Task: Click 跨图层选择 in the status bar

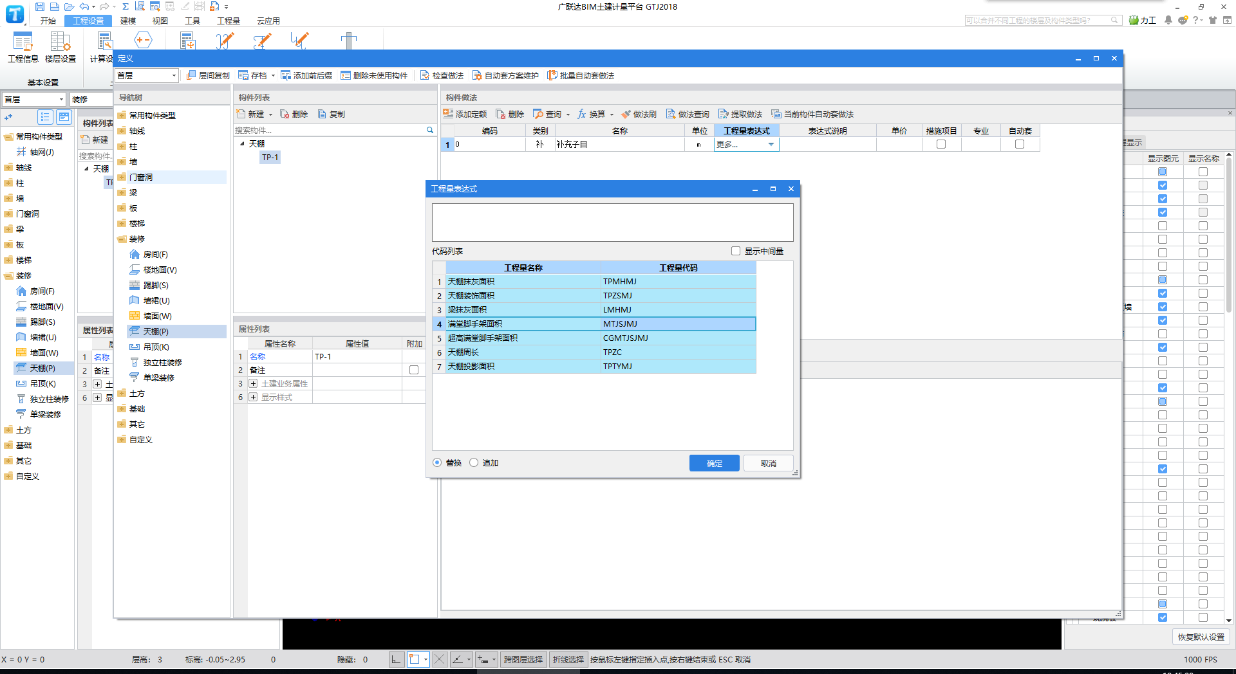Action: (523, 659)
